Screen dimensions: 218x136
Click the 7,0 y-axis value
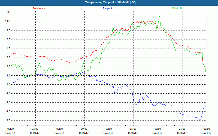tap(8, 85)
